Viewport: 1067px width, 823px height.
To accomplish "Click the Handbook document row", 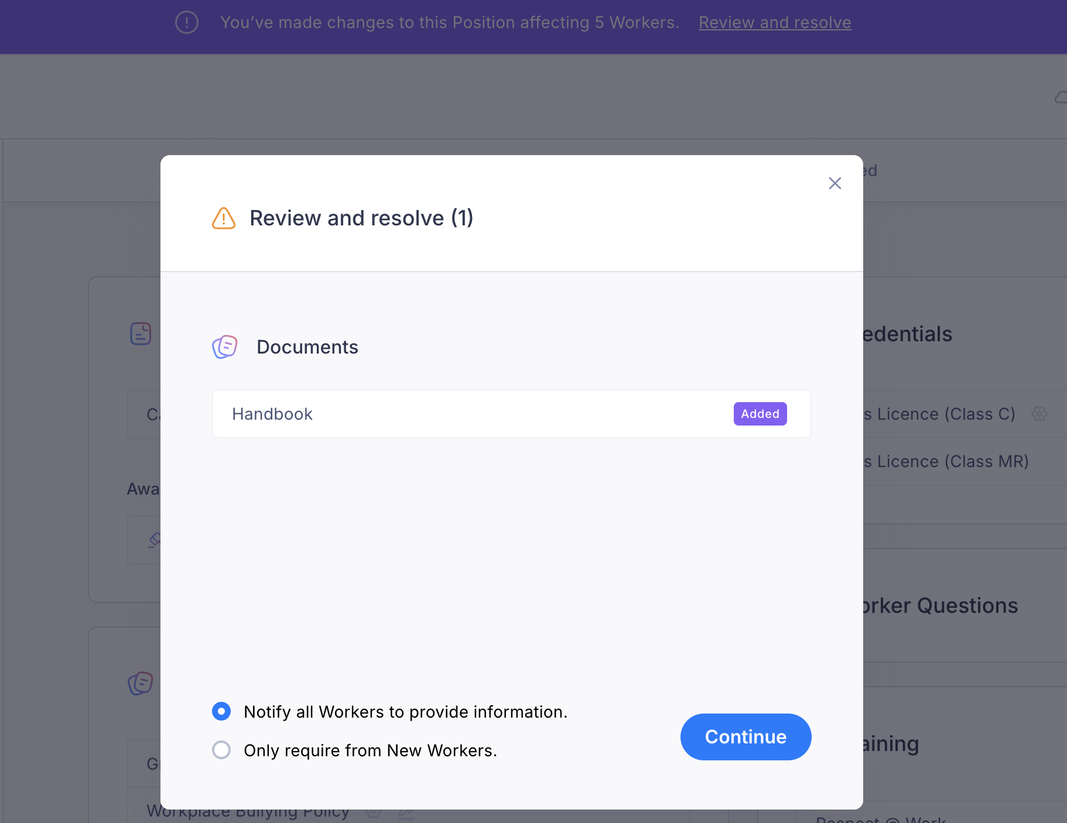I will [511, 414].
